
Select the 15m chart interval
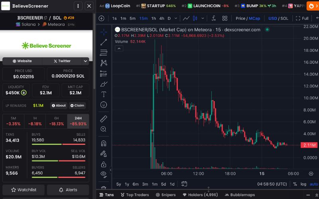point(144,18)
